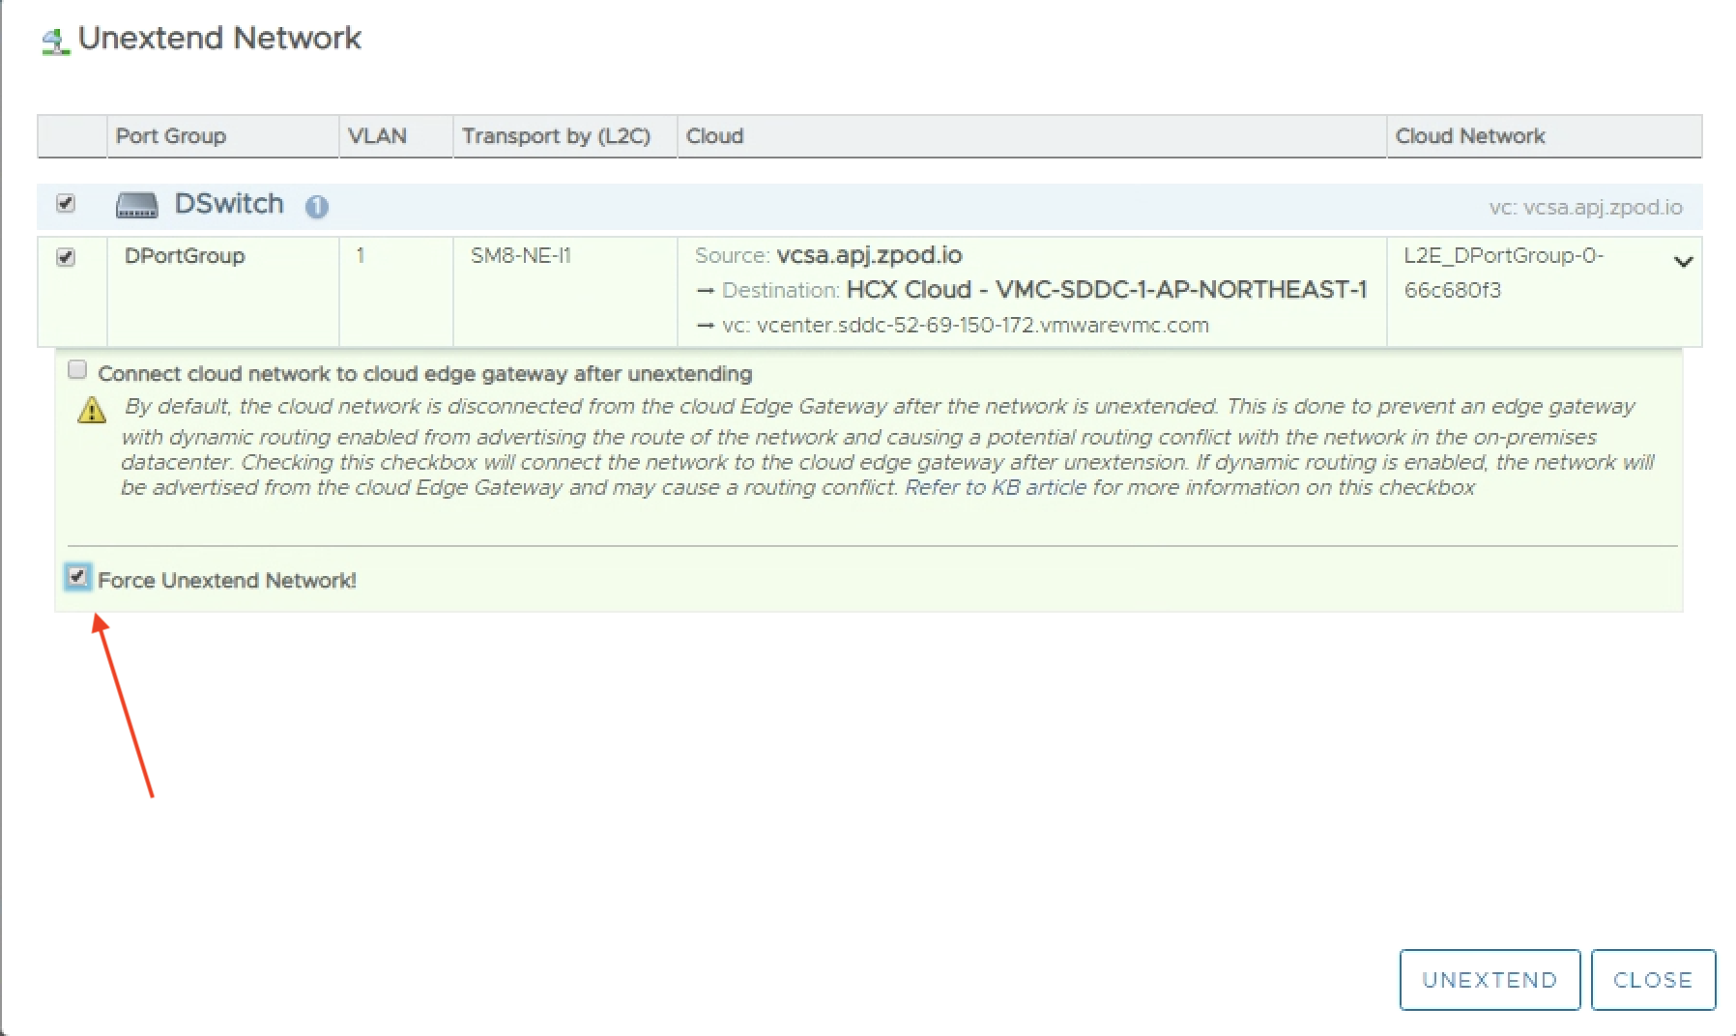Expand the Cloud Network row chevron
This screenshot has width=1736, height=1036.
point(1683,262)
